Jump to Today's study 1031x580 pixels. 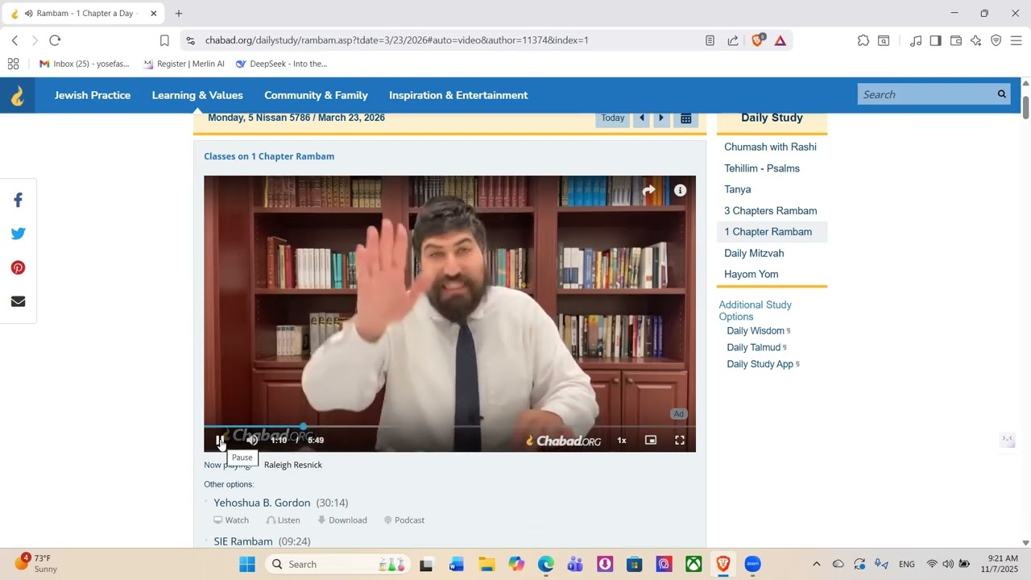click(x=613, y=118)
